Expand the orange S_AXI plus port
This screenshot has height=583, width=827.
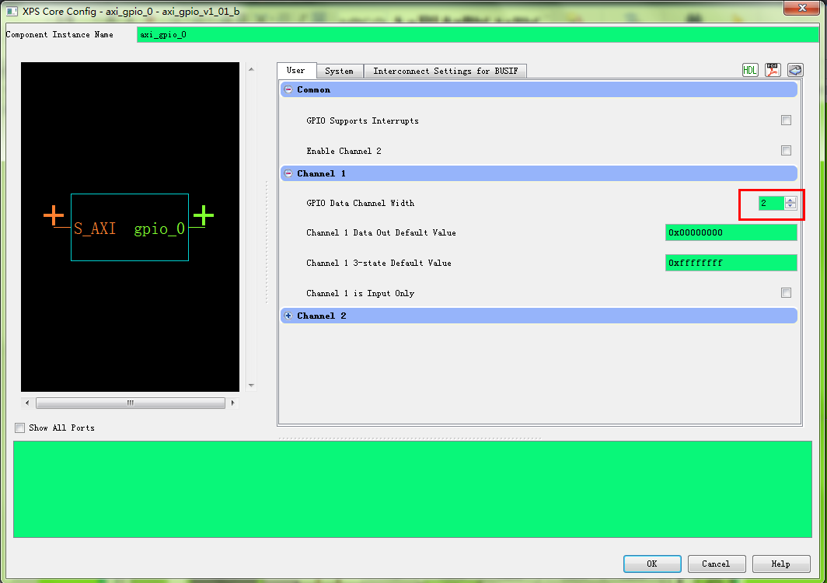pos(53,215)
